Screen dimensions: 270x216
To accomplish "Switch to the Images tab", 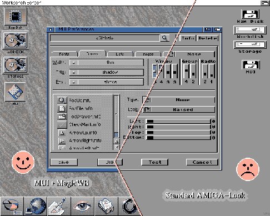I will (148, 54).
